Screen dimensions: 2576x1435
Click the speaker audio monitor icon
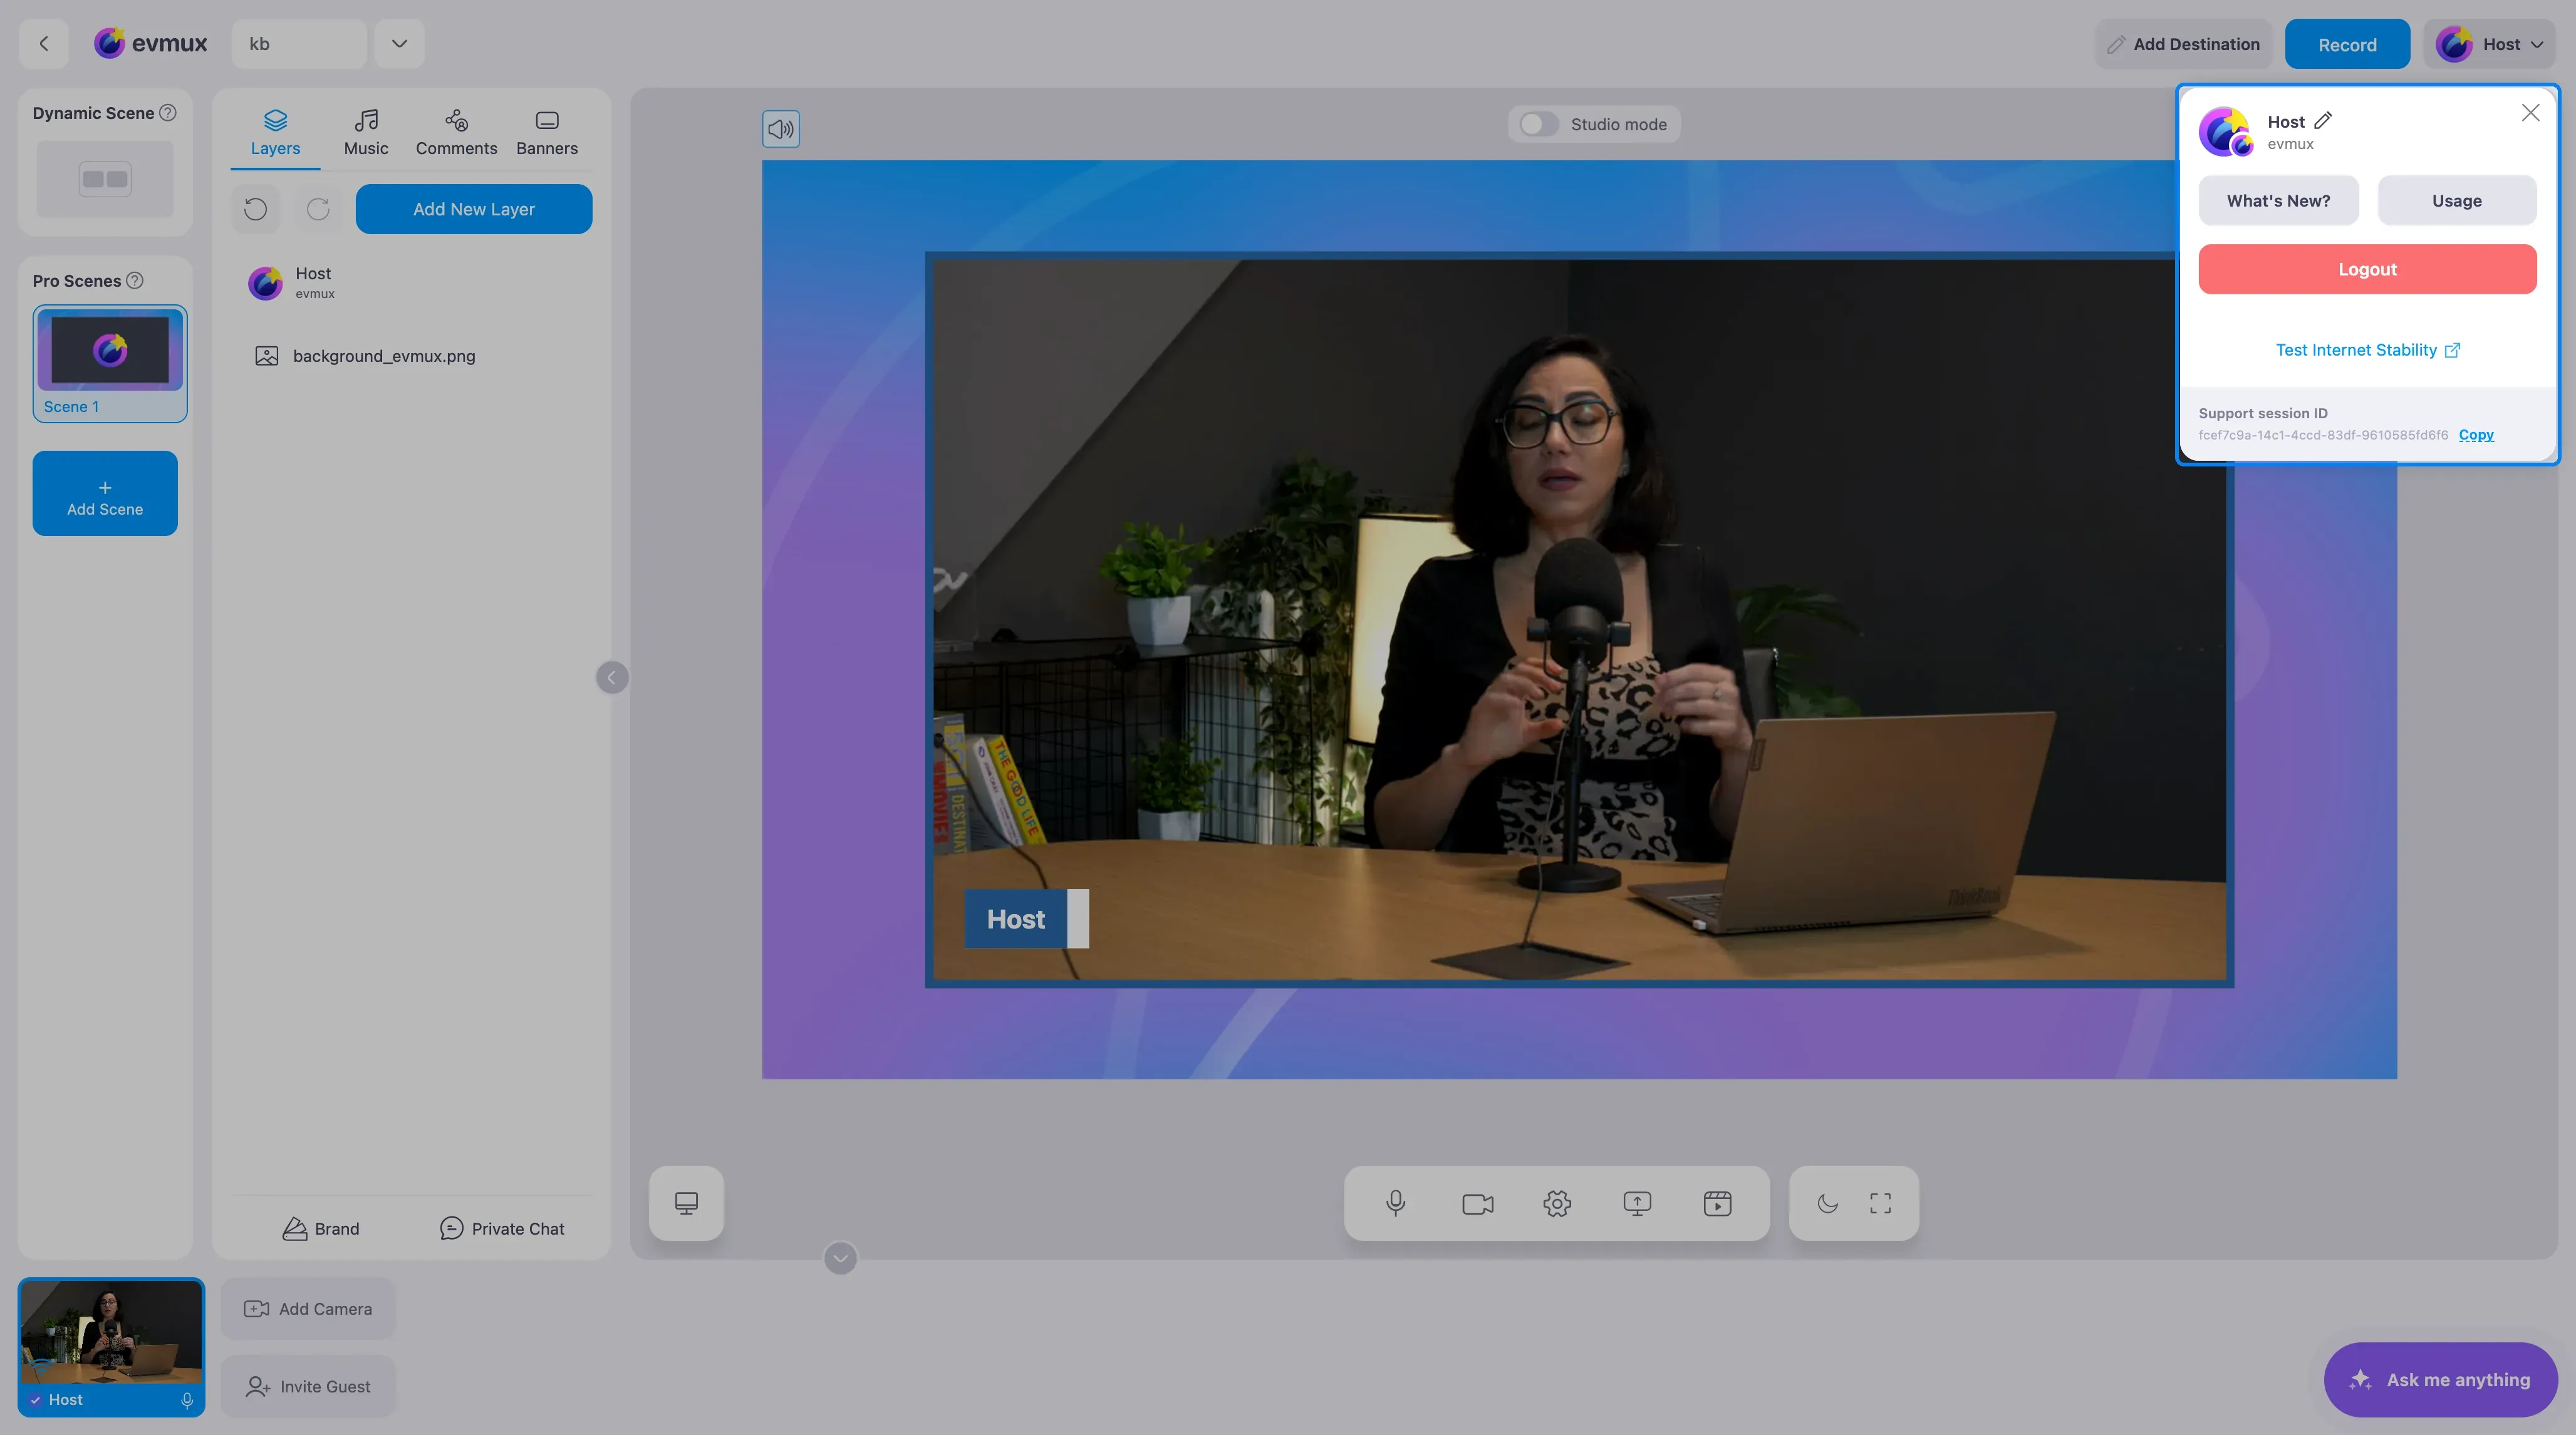pos(781,129)
